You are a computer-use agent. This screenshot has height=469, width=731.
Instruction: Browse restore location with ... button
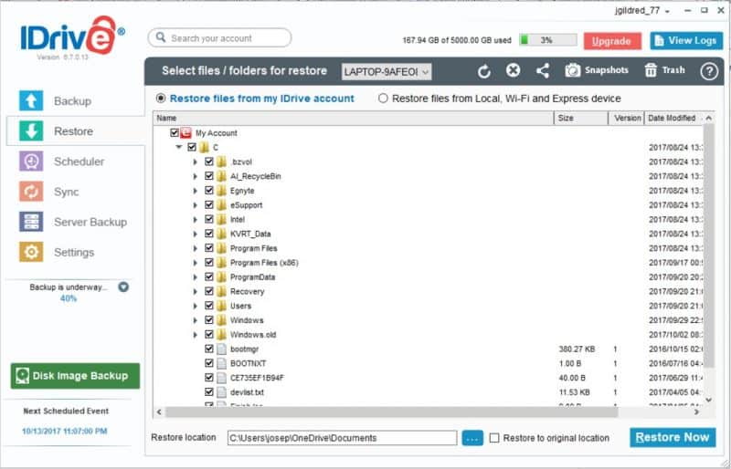point(472,438)
